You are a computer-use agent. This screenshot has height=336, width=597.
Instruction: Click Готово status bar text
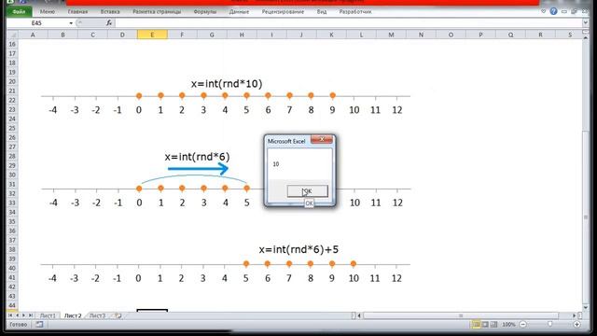point(19,325)
